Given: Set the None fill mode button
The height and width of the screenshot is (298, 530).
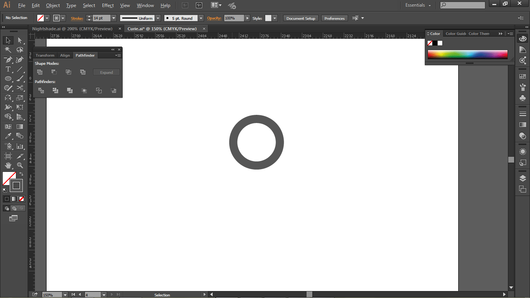Looking at the screenshot, I should click(x=22, y=199).
